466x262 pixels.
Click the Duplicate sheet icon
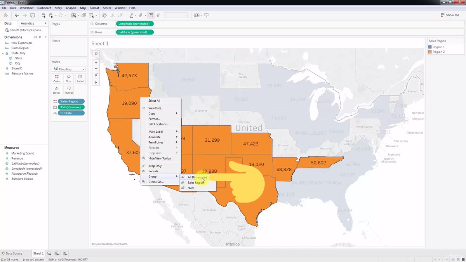84,15
